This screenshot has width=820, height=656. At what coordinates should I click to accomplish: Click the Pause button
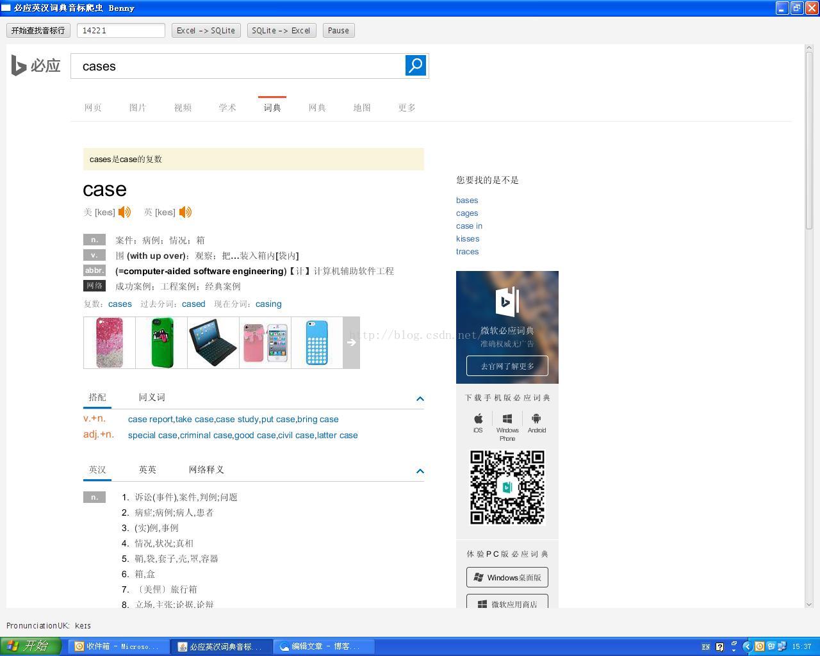[x=338, y=30]
